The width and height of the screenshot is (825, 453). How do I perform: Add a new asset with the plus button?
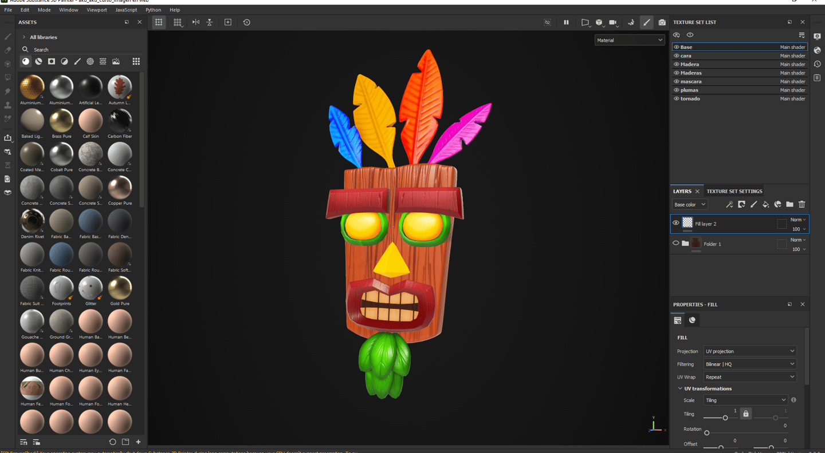coord(138,442)
